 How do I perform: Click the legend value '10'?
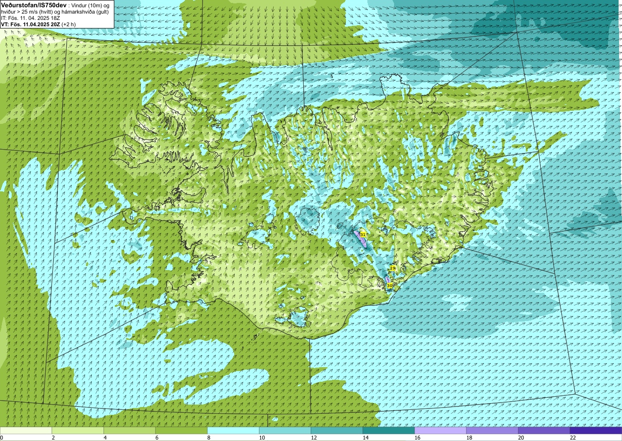click(261, 438)
